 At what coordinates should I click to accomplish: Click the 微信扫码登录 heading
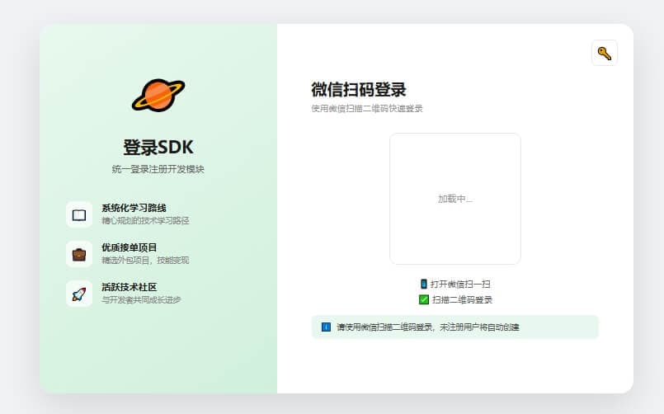coord(359,90)
